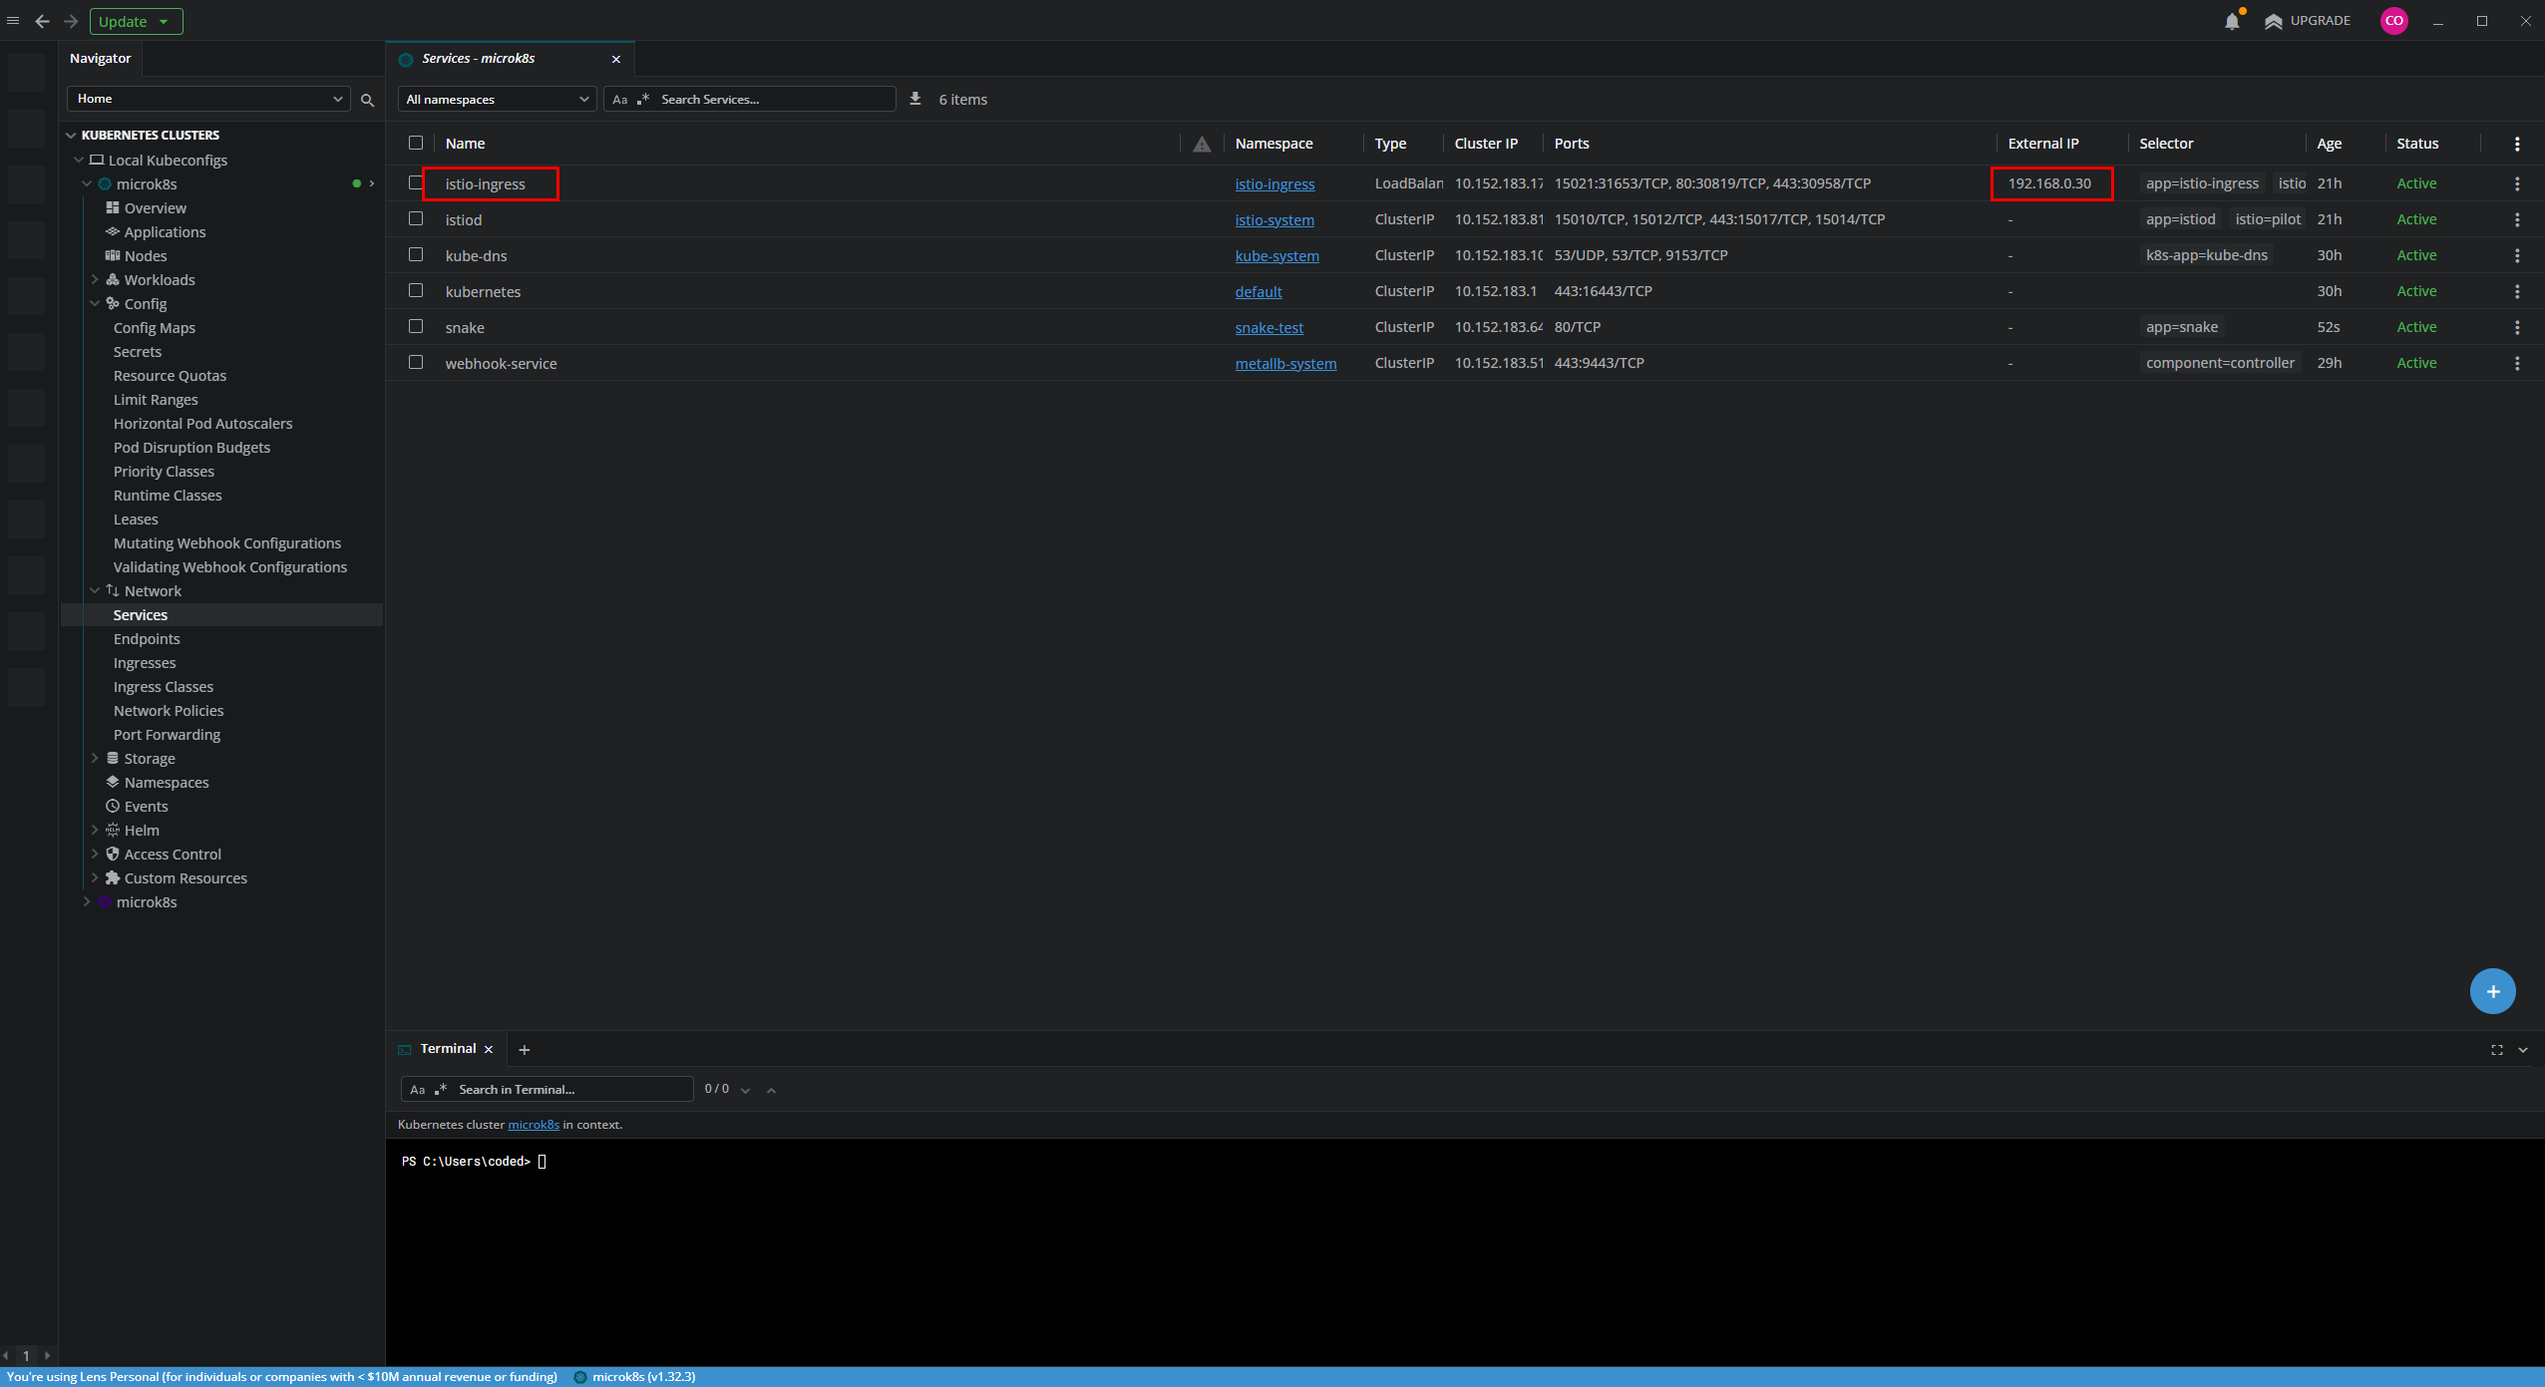Open the snake-test namespace link
Image resolution: width=2545 pixels, height=1387 pixels.
(1269, 327)
